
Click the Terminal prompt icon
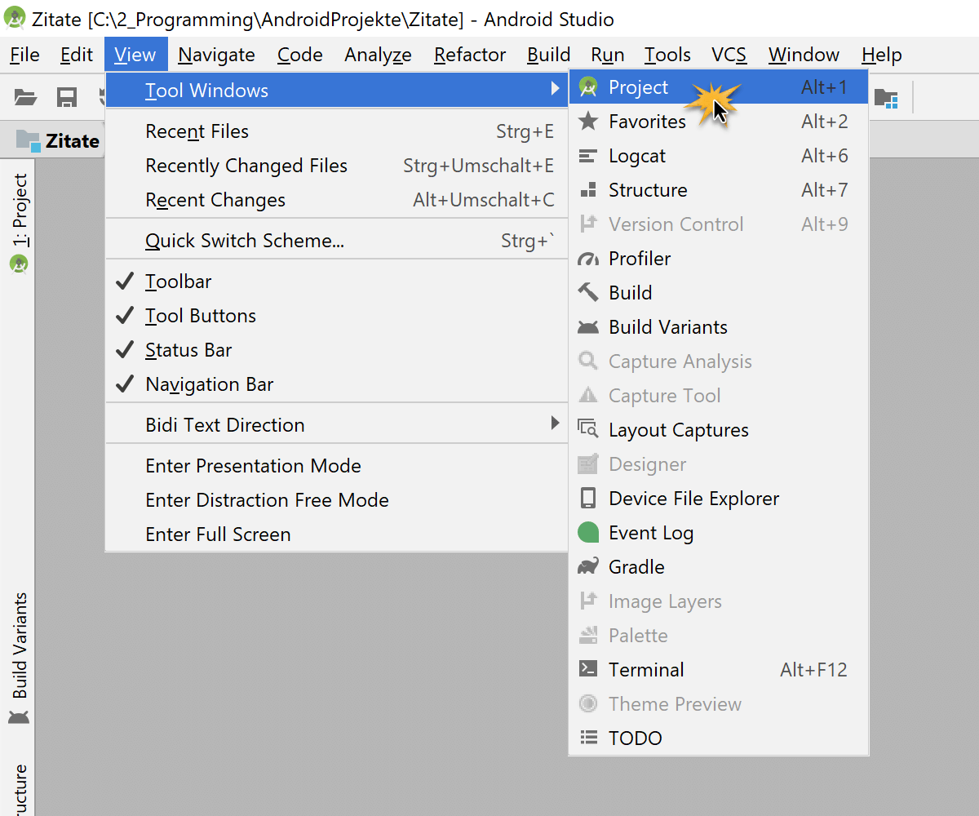coord(587,669)
